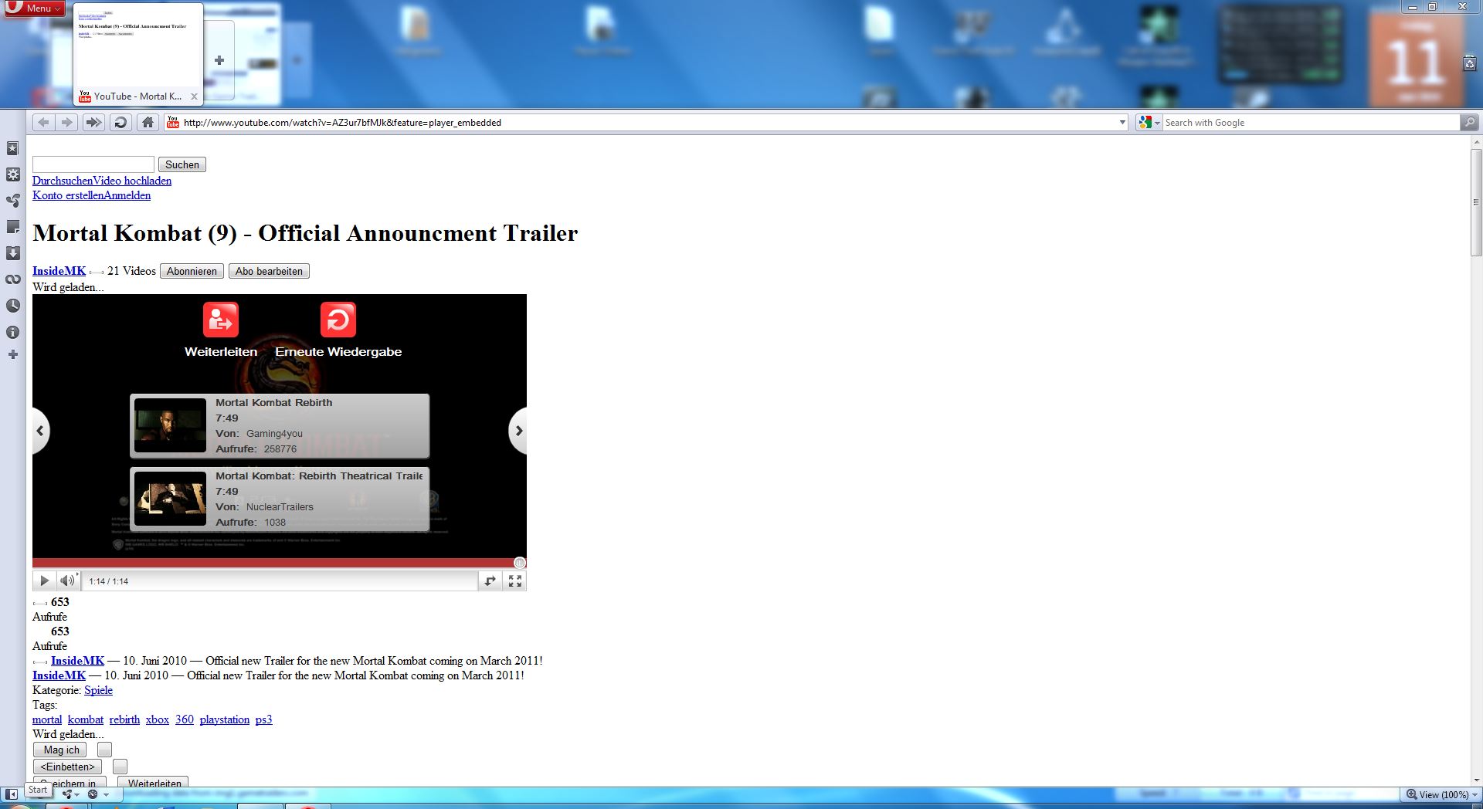Screen dimensions: 1483x809
Task: Click the Suchen button
Action: click(x=182, y=164)
